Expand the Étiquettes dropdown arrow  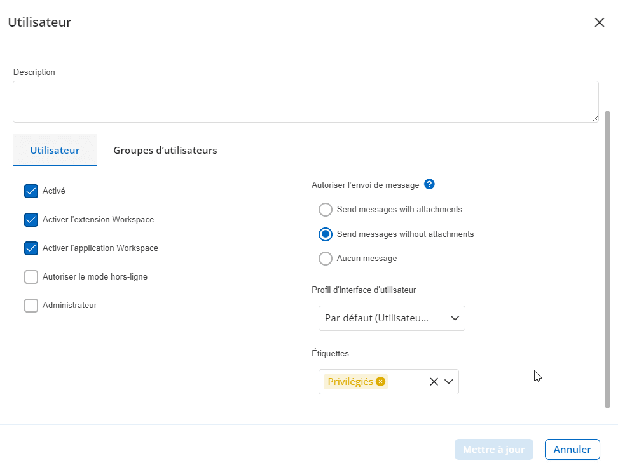coord(449,382)
